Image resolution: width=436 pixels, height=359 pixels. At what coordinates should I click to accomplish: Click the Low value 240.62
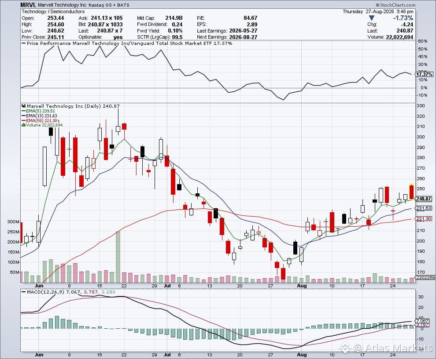click(55, 31)
